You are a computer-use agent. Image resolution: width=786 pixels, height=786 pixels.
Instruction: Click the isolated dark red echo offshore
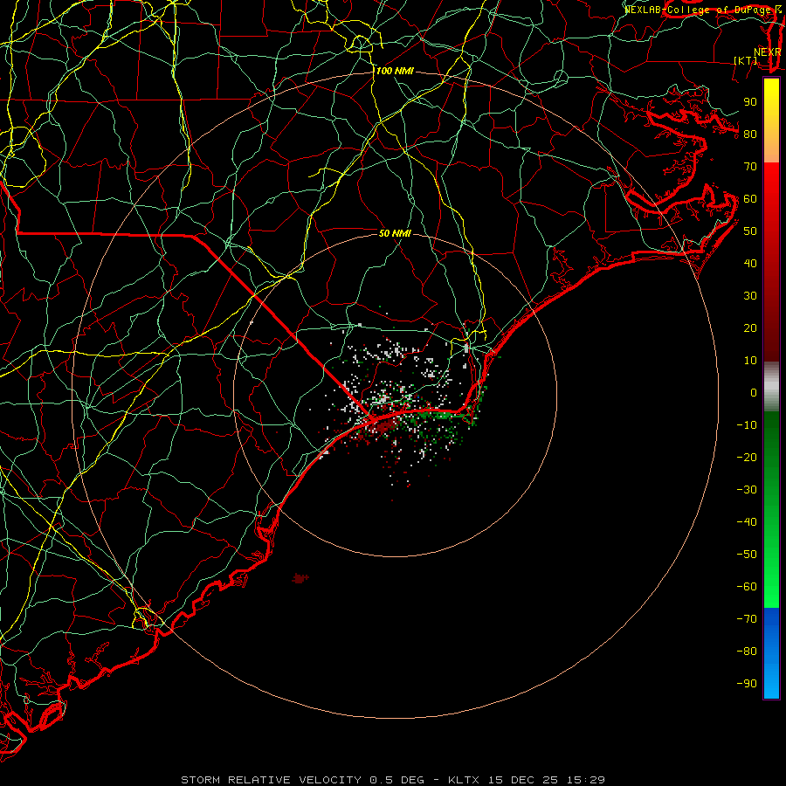pyautogui.click(x=300, y=578)
